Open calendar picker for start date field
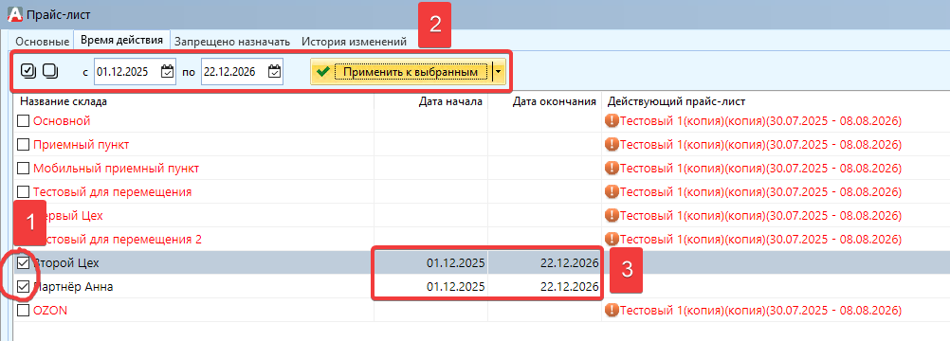Screen dimensions: 950x341 [x=167, y=71]
